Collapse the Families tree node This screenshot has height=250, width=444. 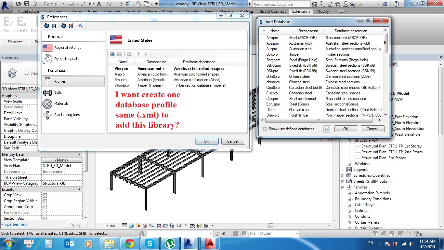click(343, 187)
